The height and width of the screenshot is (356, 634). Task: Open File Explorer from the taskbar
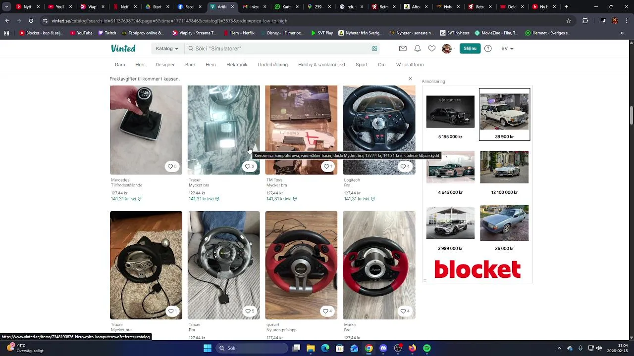coord(311,348)
